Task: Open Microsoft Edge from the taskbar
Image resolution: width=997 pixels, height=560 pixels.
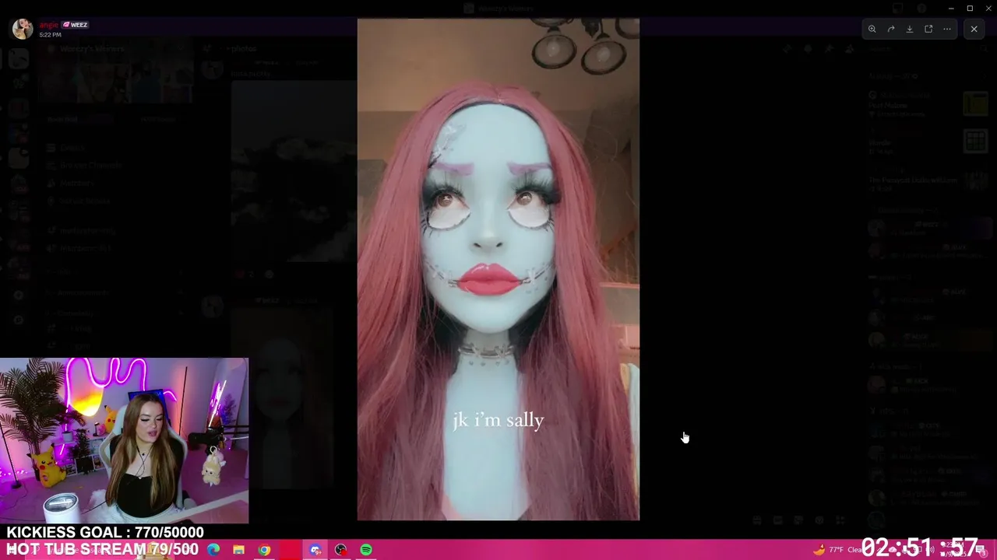Action: tap(213, 550)
